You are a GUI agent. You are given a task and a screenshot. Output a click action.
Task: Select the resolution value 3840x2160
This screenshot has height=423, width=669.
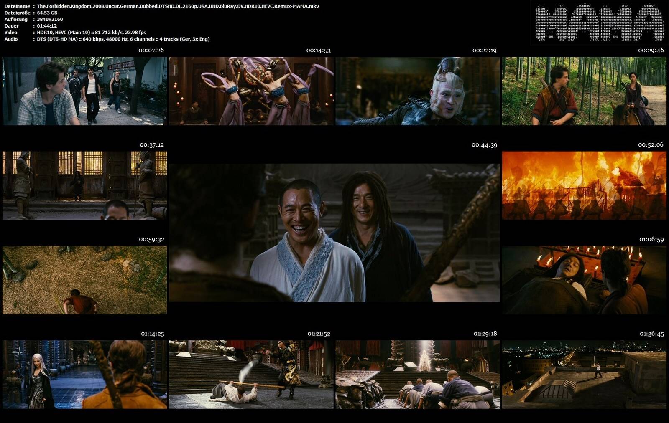coord(50,19)
